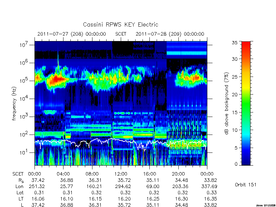Screen dimensions: 276x207
Task: Click the local time value '16.30'
Action: [x=181, y=199]
